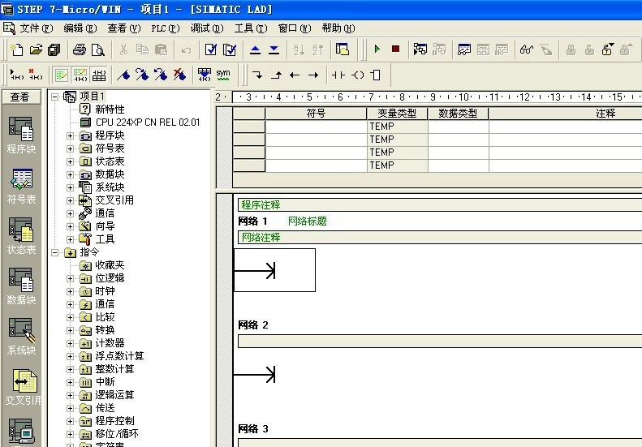642x447 pixels.
Task: Open a project with the folder icon
Action: pyautogui.click(x=36, y=50)
